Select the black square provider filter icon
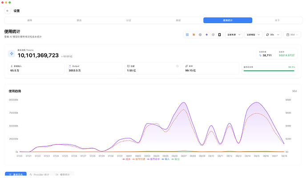307x178 pixels. click(x=219, y=35)
